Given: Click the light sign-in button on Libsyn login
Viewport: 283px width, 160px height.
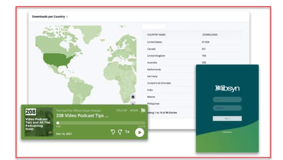Looking at the screenshot, I should pos(227,118).
